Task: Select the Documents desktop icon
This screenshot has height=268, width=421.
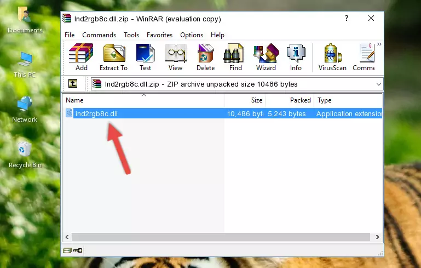Action: pos(25,20)
